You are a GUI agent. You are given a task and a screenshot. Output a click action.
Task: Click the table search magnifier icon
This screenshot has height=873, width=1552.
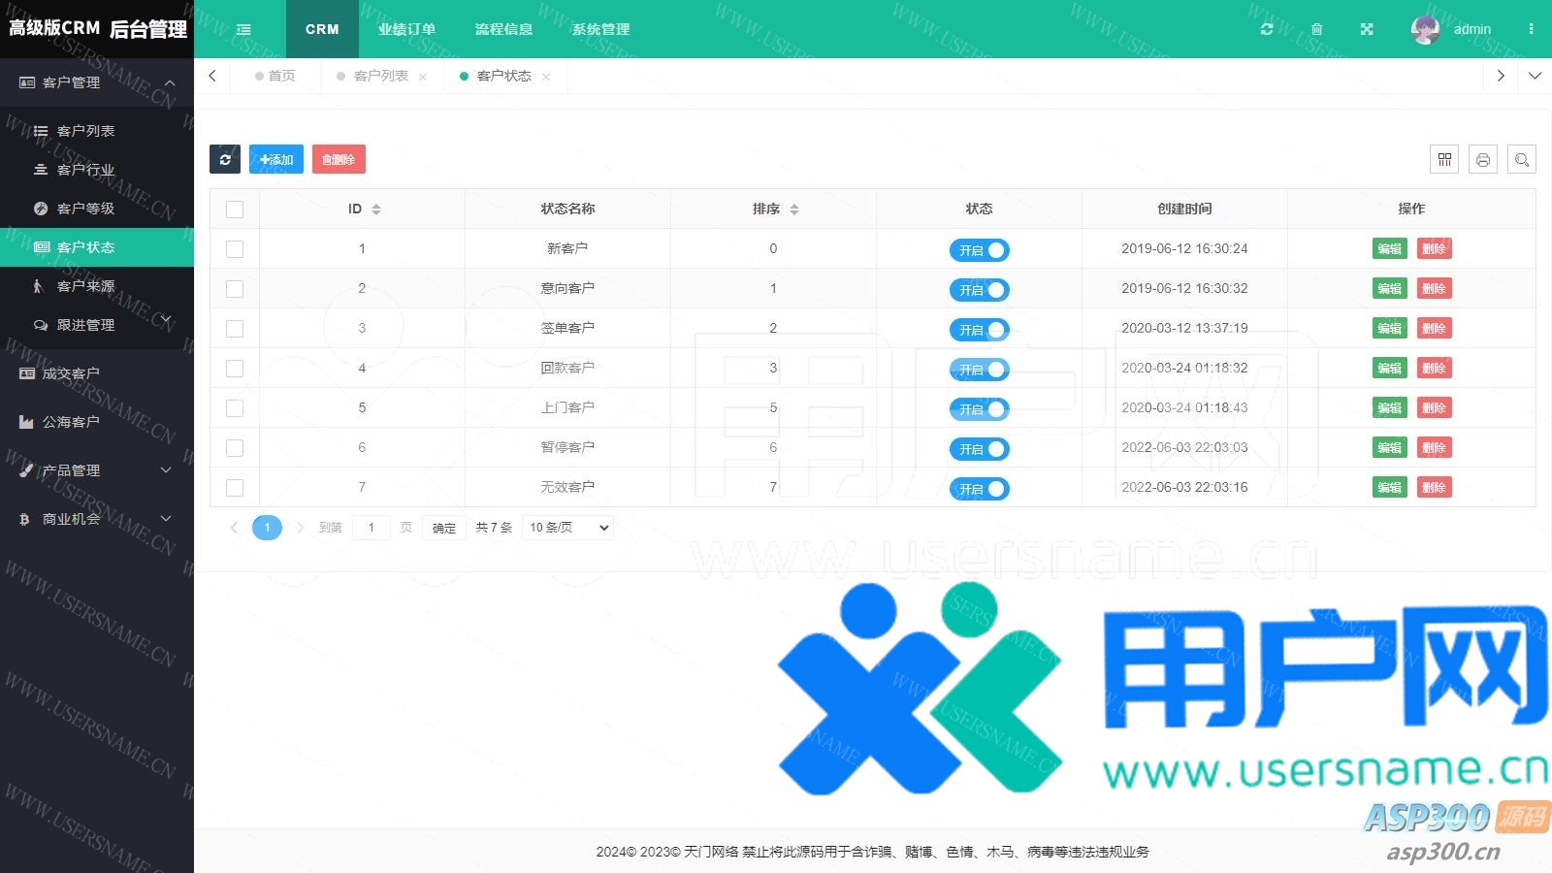click(1522, 160)
